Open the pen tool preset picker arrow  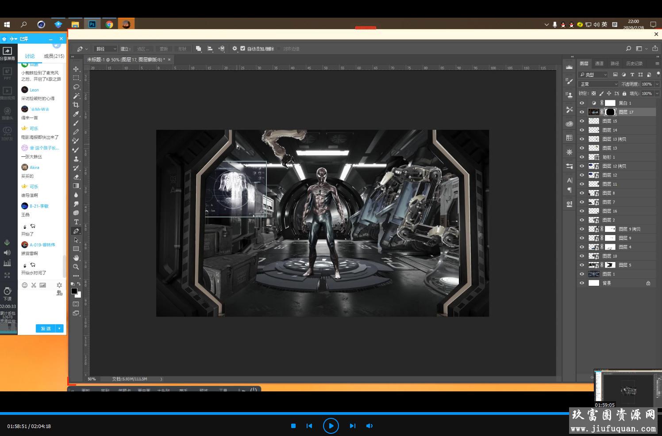coord(87,49)
